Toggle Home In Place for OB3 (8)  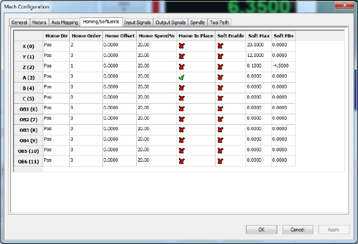[x=182, y=130]
